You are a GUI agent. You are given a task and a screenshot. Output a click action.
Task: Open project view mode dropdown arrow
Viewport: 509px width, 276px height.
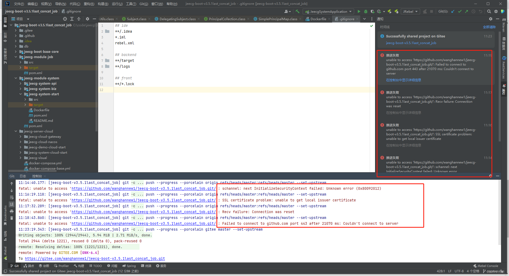pyautogui.click(x=28, y=19)
